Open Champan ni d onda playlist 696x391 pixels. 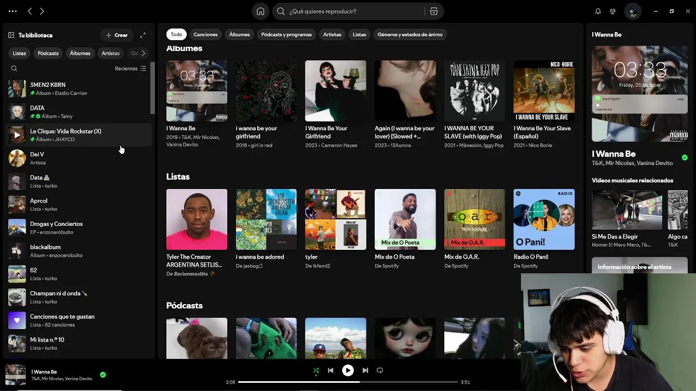click(79, 297)
